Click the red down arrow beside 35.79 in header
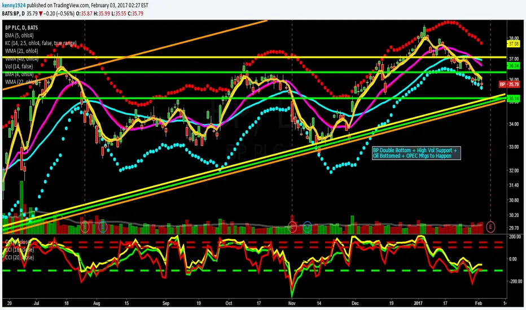 click(41, 14)
